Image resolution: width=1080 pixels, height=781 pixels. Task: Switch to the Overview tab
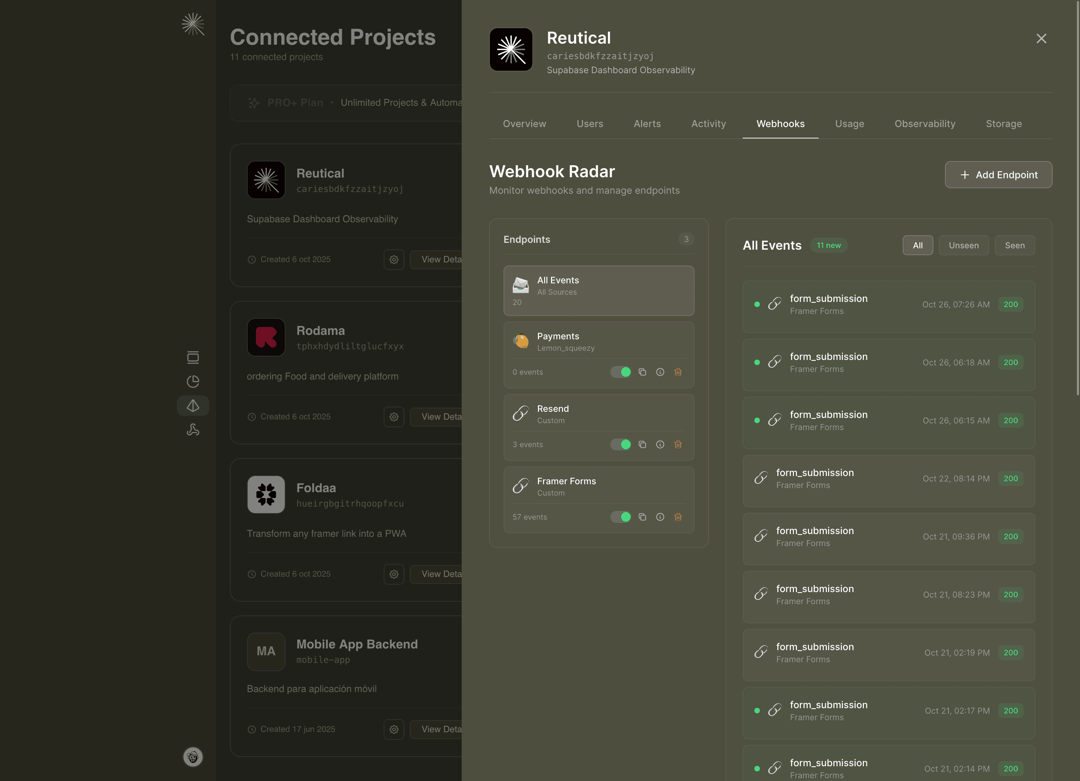tap(524, 124)
